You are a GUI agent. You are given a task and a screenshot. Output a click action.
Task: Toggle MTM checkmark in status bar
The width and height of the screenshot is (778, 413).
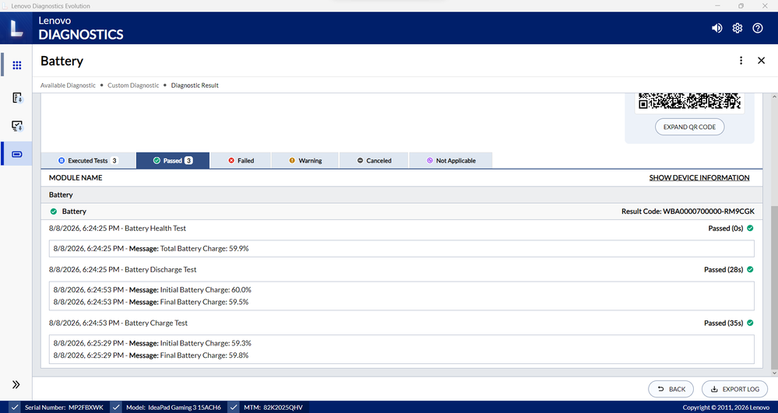[x=233, y=407]
